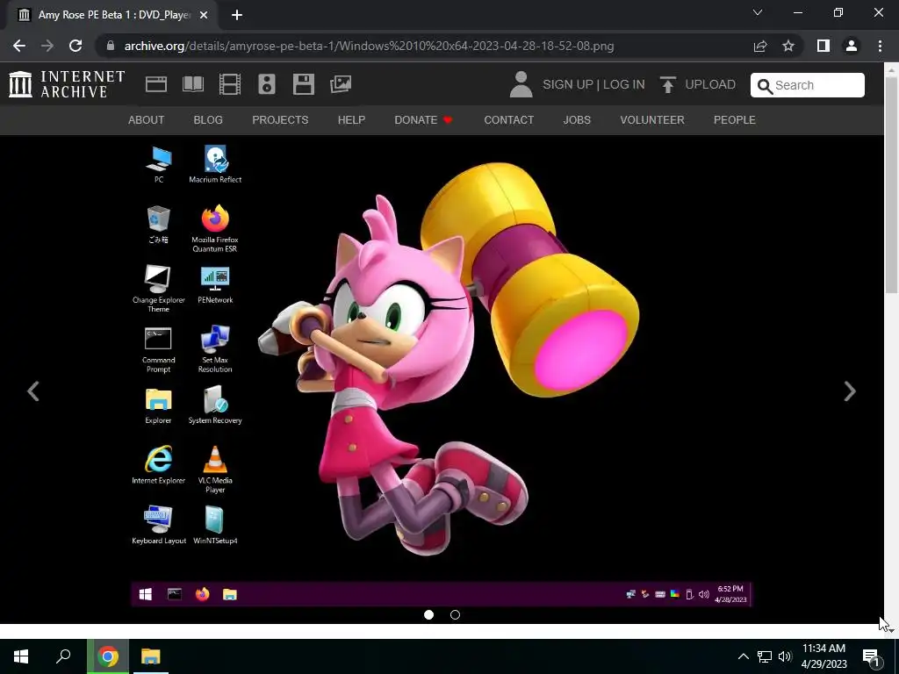Open the JOBS link
Viewport: 899px width, 674px height.
click(577, 119)
